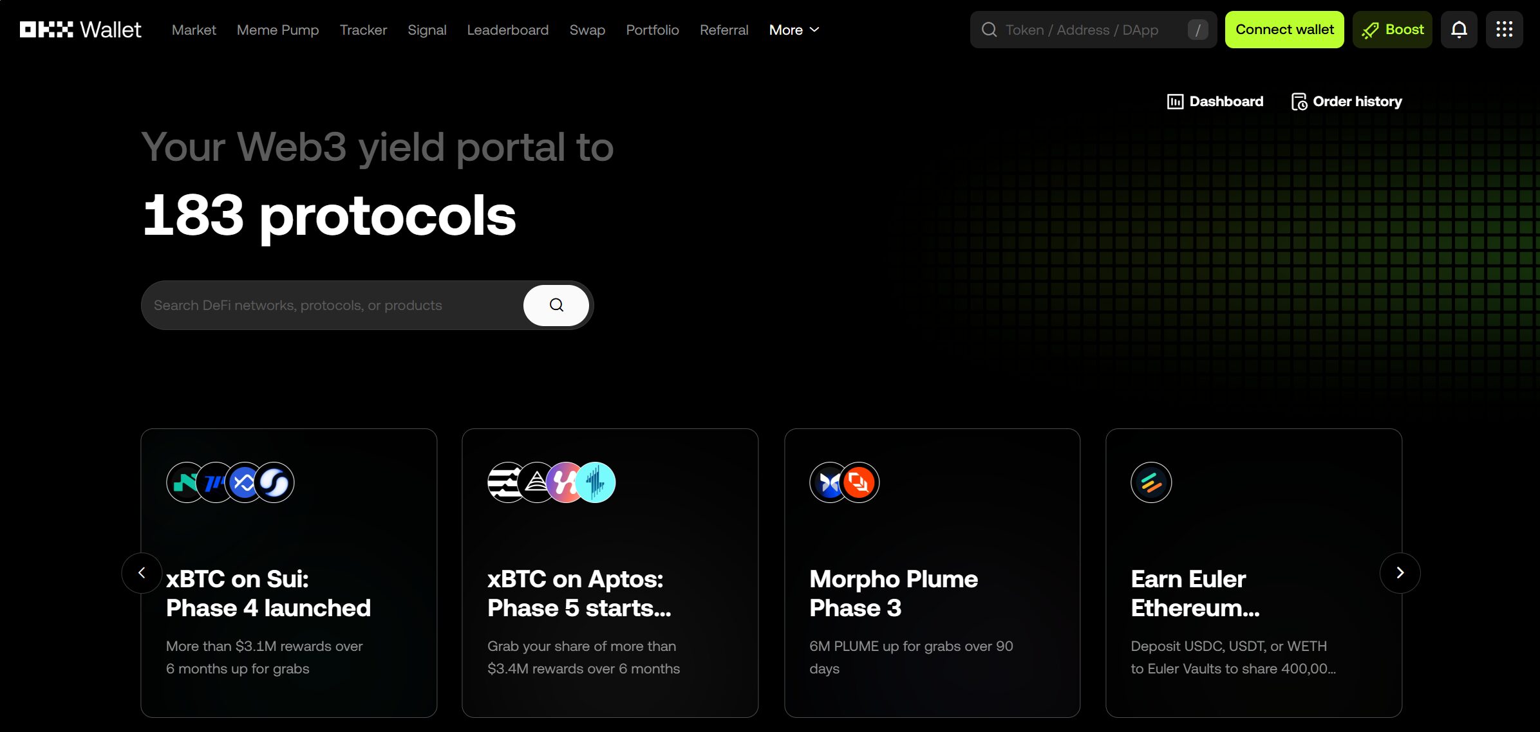This screenshot has height=732, width=1540.
Task: Click the Boost rocket button
Action: pos(1392,30)
